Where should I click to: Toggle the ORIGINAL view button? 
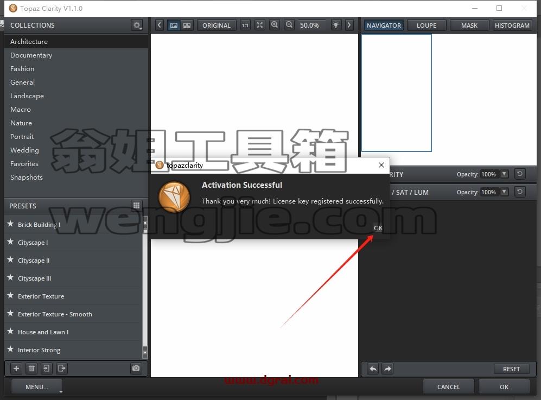click(217, 25)
